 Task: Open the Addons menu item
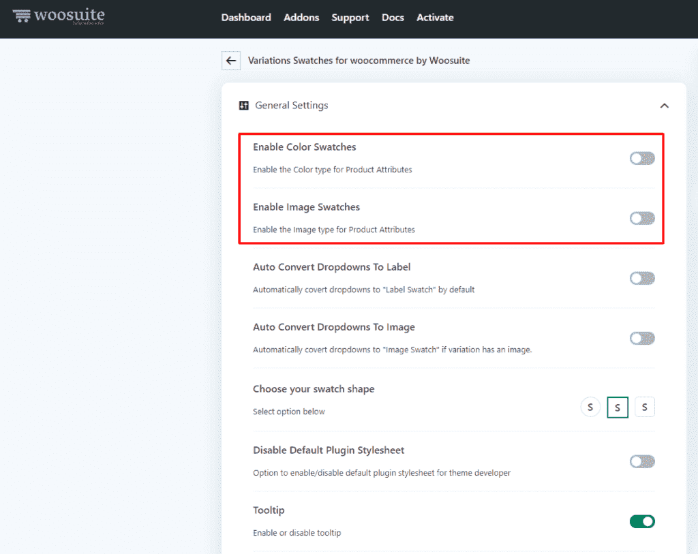click(x=301, y=17)
